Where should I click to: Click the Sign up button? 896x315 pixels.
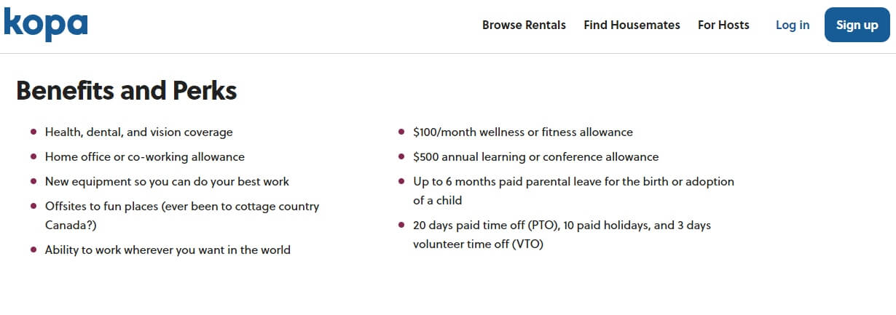click(857, 25)
